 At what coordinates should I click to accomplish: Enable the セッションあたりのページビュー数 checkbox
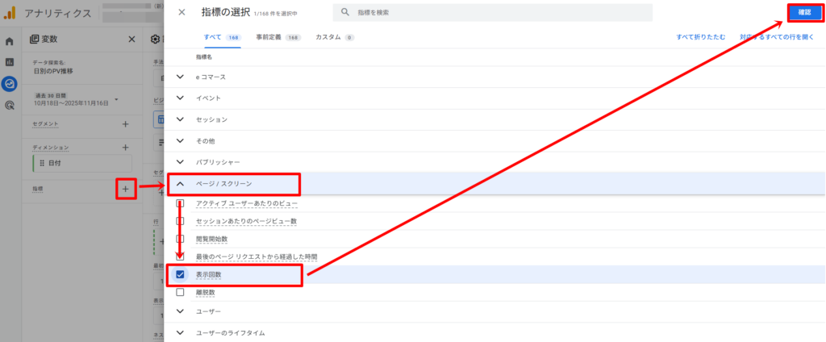(x=180, y=221)
